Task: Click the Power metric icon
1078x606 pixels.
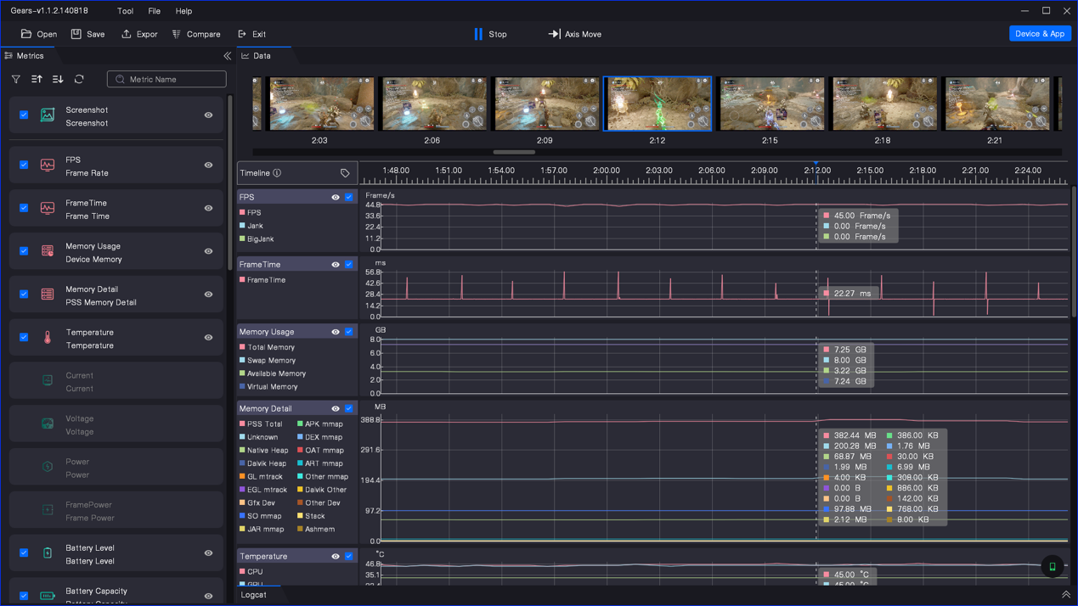Action: click(48, 468)
